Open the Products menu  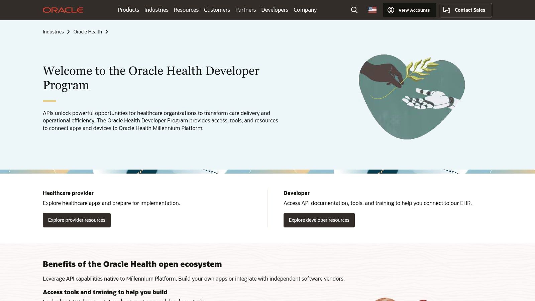pos(128,10)
